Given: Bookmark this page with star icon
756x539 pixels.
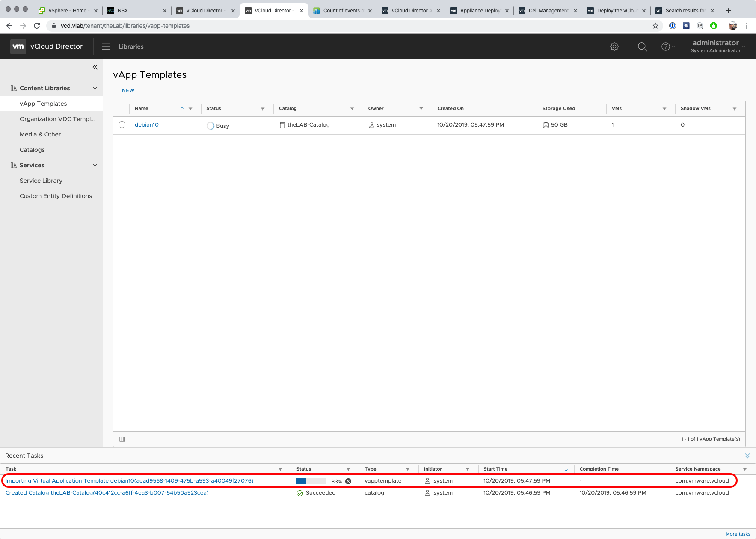Looking at the screenshot, I should 655,26.
